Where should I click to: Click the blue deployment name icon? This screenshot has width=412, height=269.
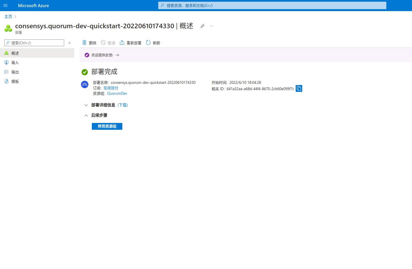pos(85,84)
